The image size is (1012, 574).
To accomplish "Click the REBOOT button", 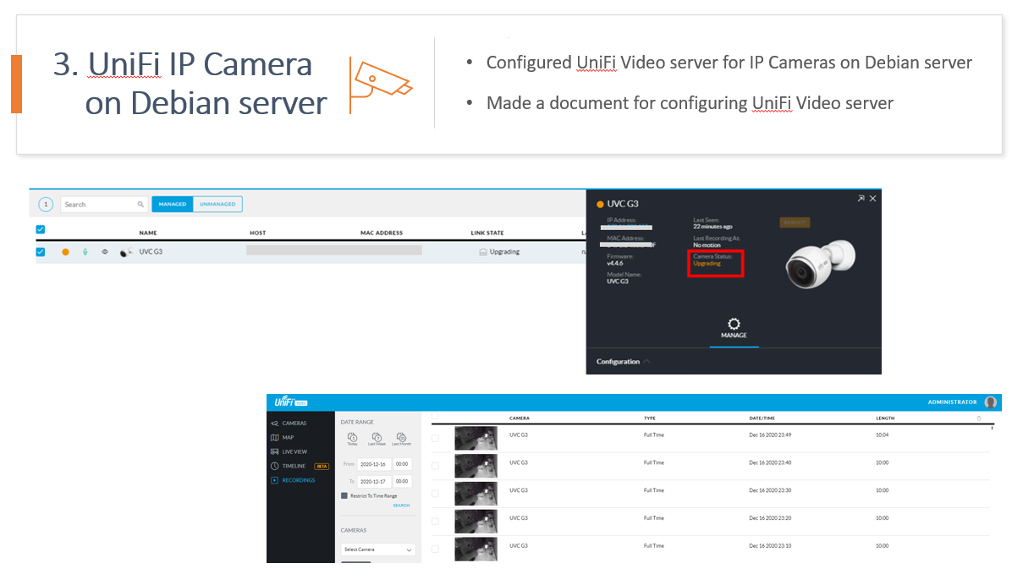I will pyautogui.click(x=795, y=222).
